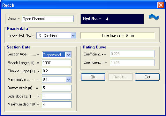
Task: Click the Coefficient m field
Action: point(132,63)
